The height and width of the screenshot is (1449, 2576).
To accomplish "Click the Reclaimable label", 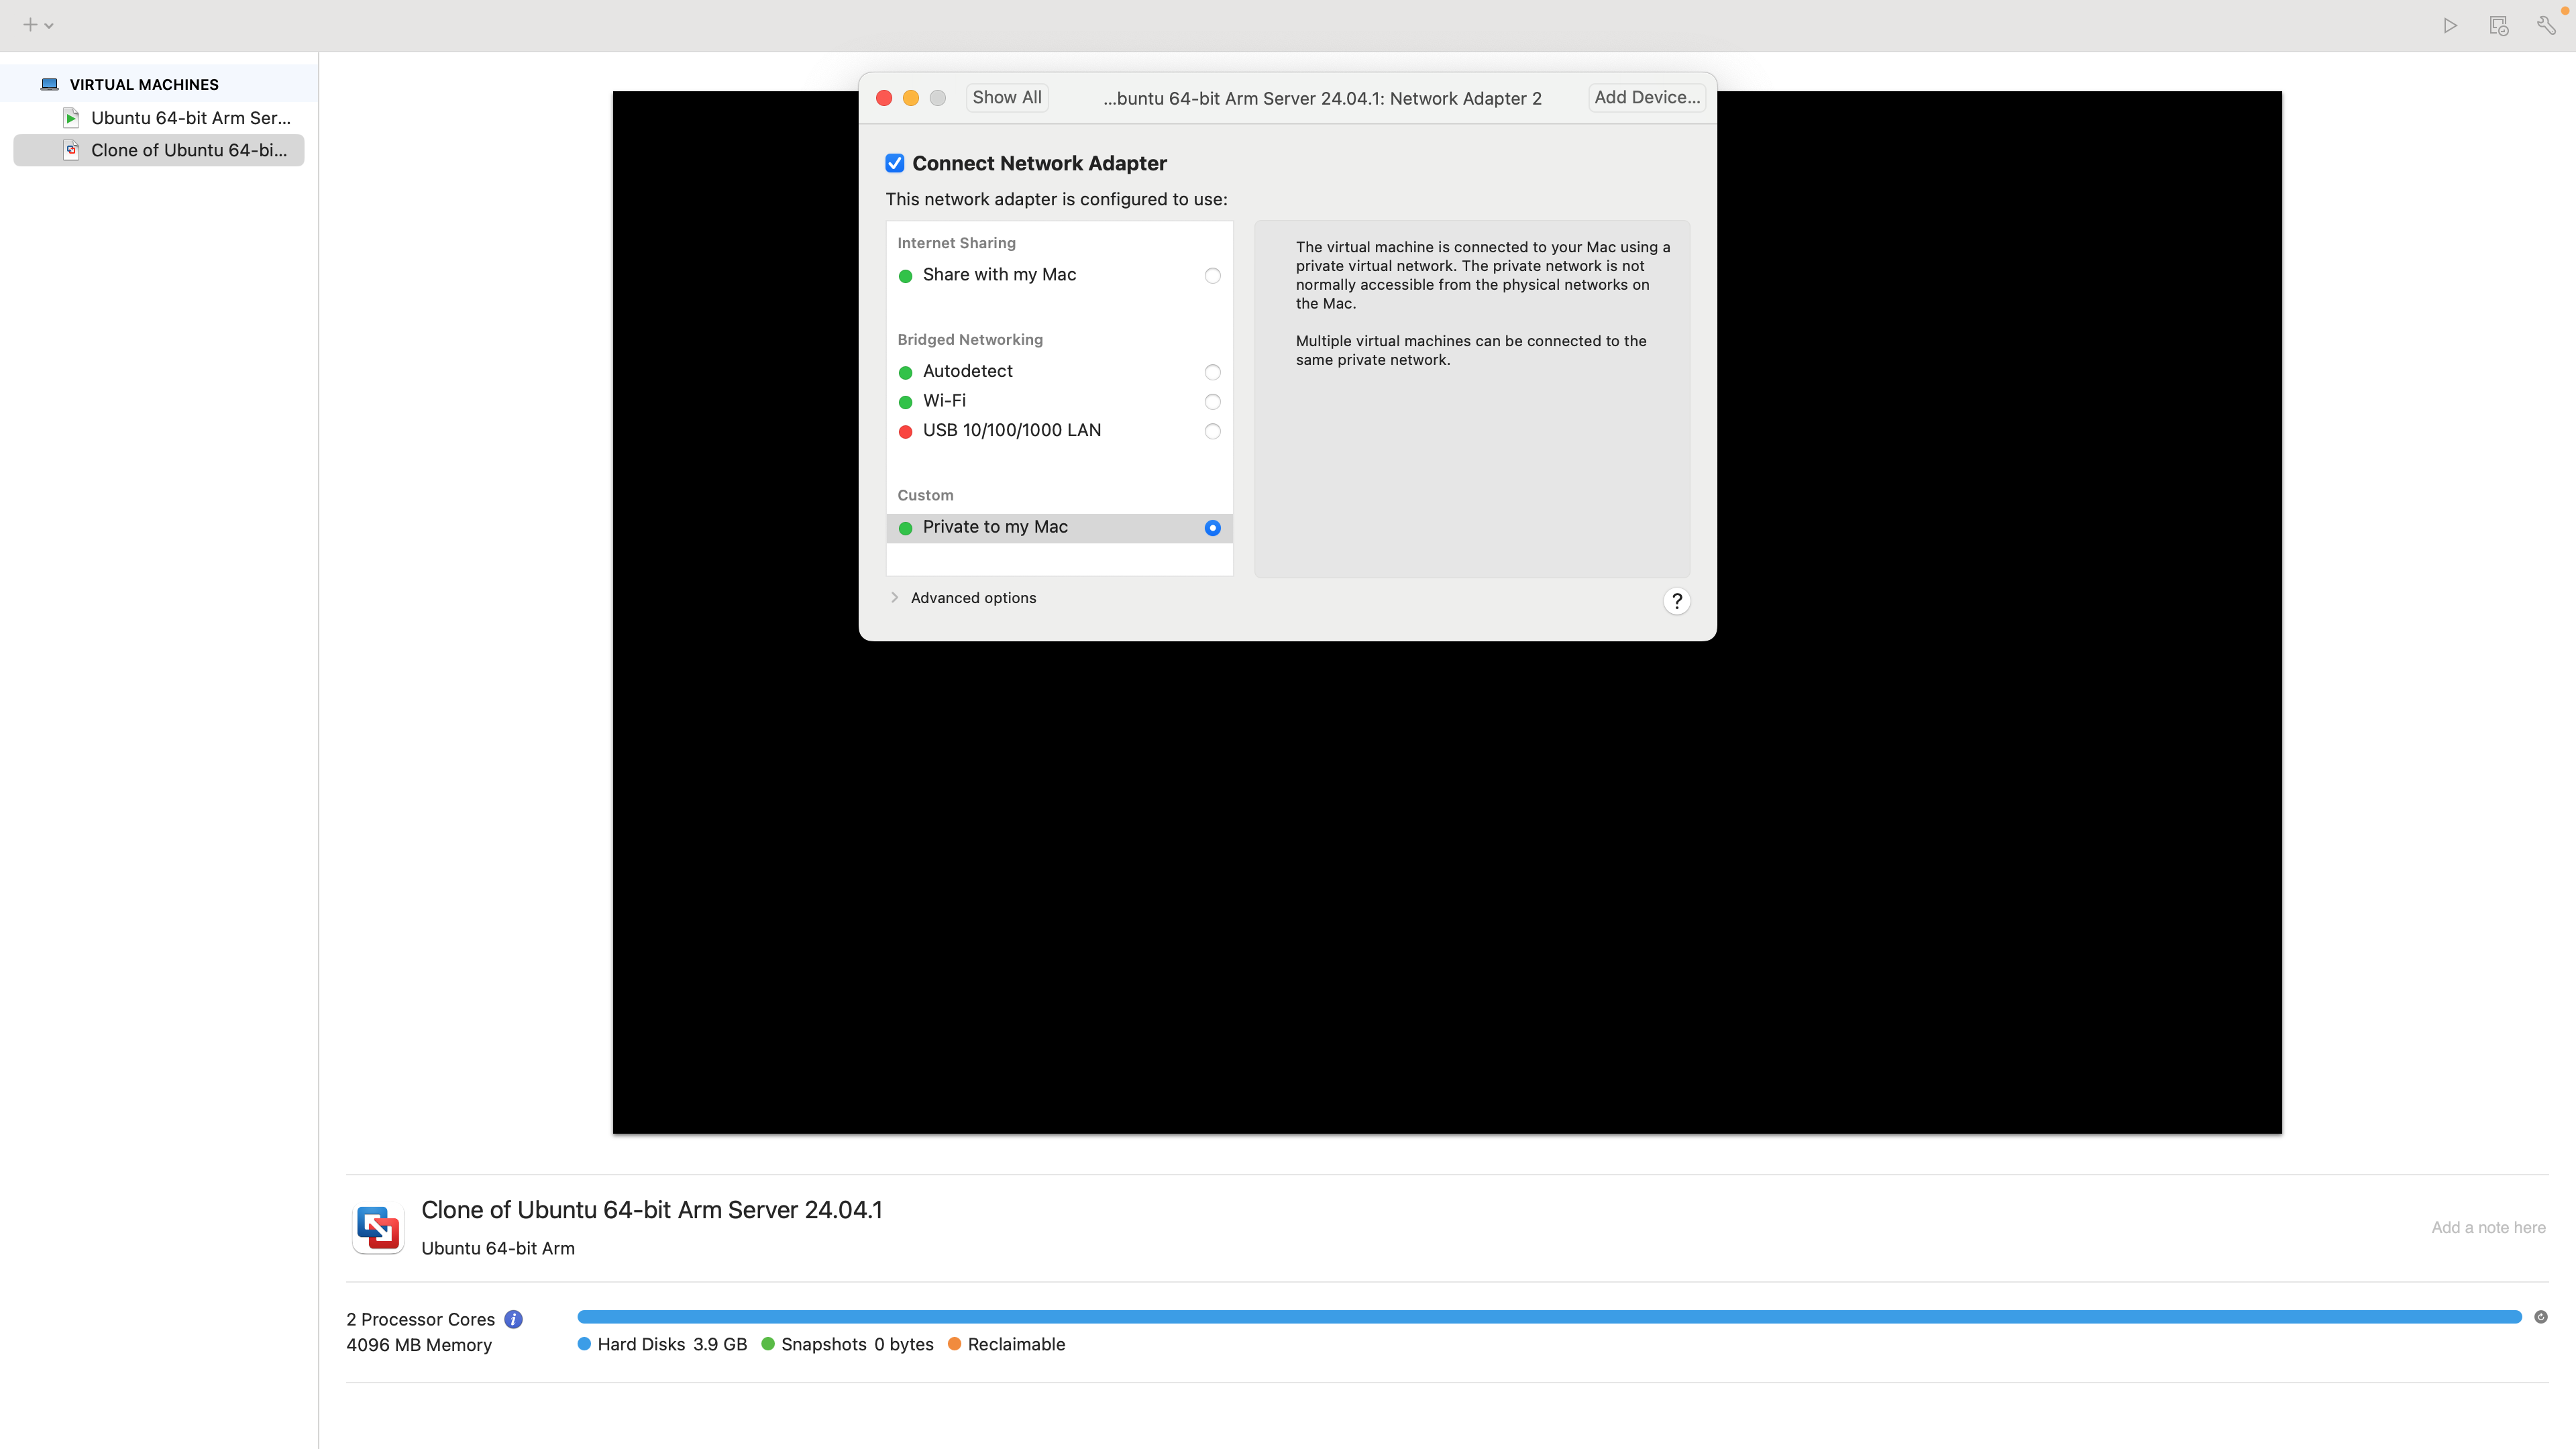I will pos(1016,1344).
